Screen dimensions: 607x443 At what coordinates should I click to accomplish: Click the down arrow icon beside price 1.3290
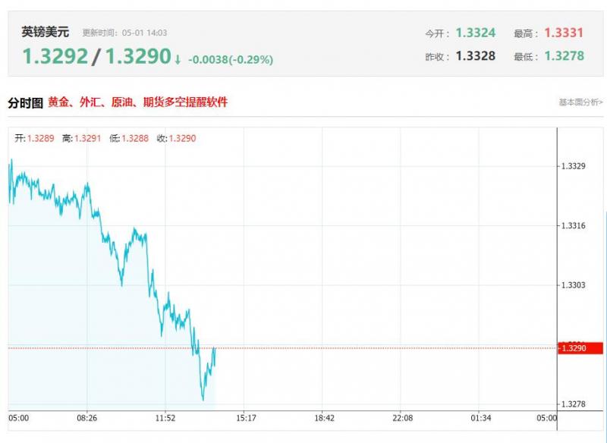point(178,59)
